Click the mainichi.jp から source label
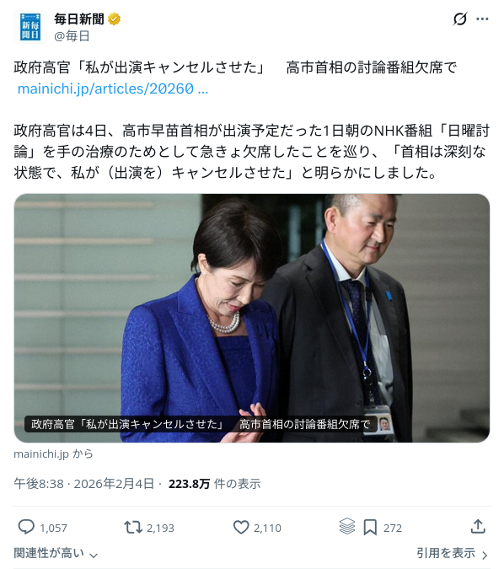The width and height of the screenshot is (504, 569). click(x=53, y=454)
